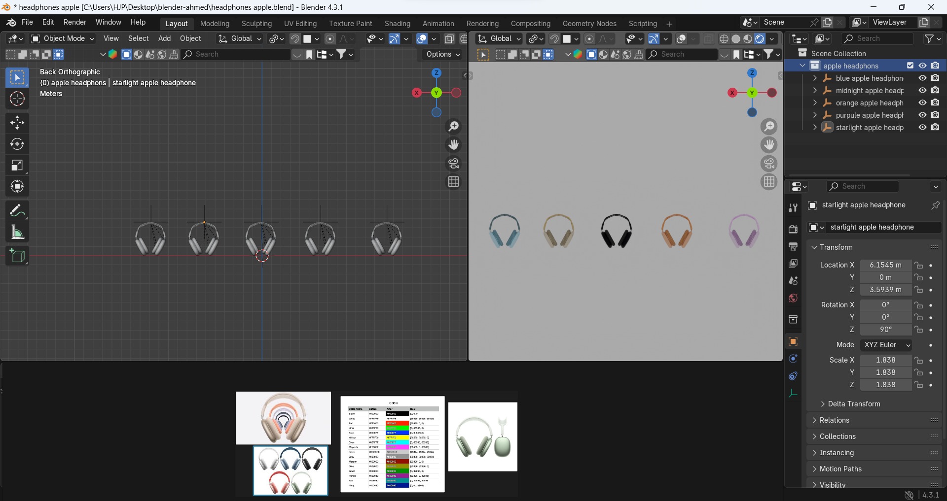Collapse the apple headphons collection

(x=802, y=66)
